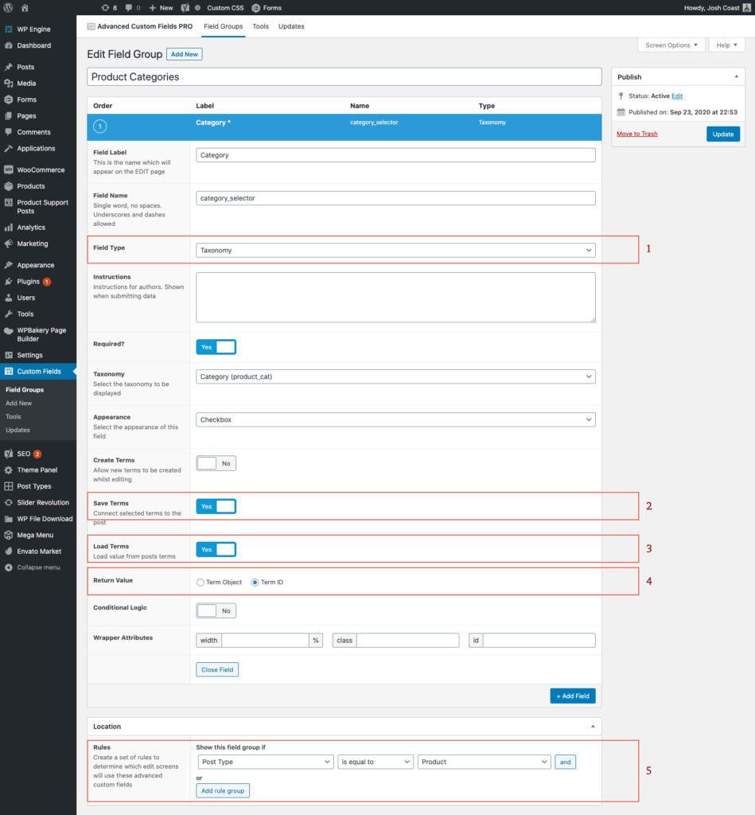Click the Pages sidebar icon
Viewport: 755px width, 815px height.
pos(8,116)
